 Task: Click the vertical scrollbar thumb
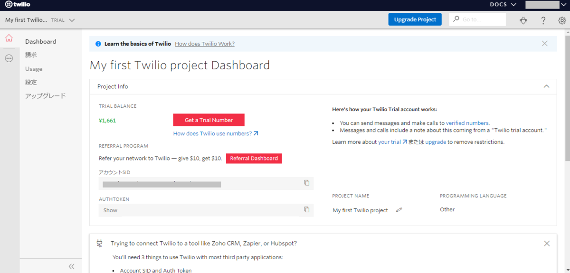coord(567,98)
